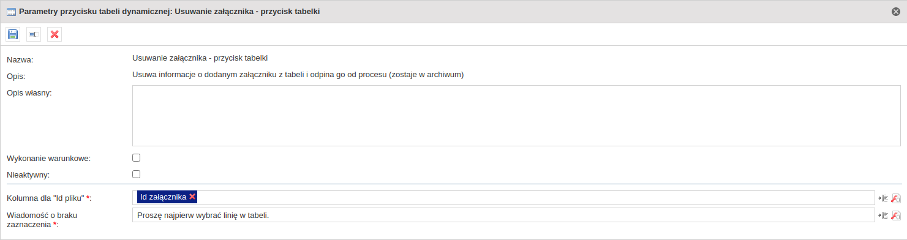
Task: Click the "Nazwa" value text
Action: (200, 58)
